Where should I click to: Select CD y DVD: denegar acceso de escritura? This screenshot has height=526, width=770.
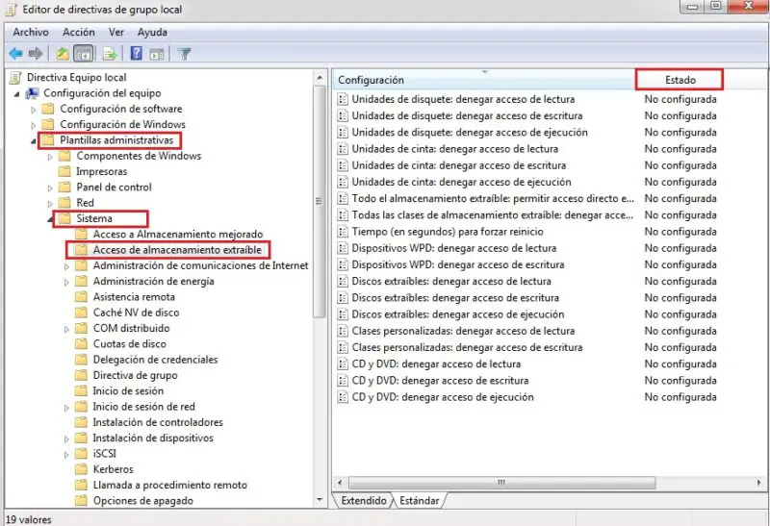click(440, 380)
